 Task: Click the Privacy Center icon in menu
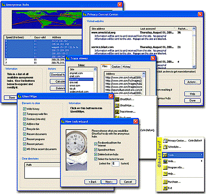(x=165, y=141)
